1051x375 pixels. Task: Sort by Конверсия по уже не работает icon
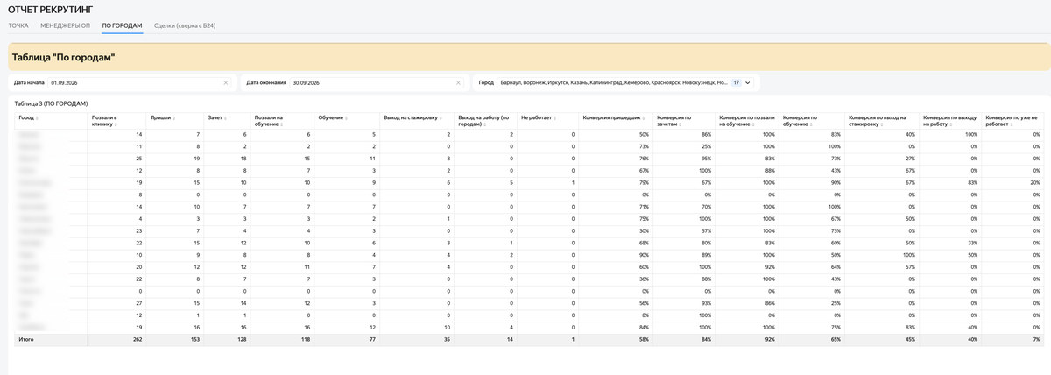tap(1012, 124)
